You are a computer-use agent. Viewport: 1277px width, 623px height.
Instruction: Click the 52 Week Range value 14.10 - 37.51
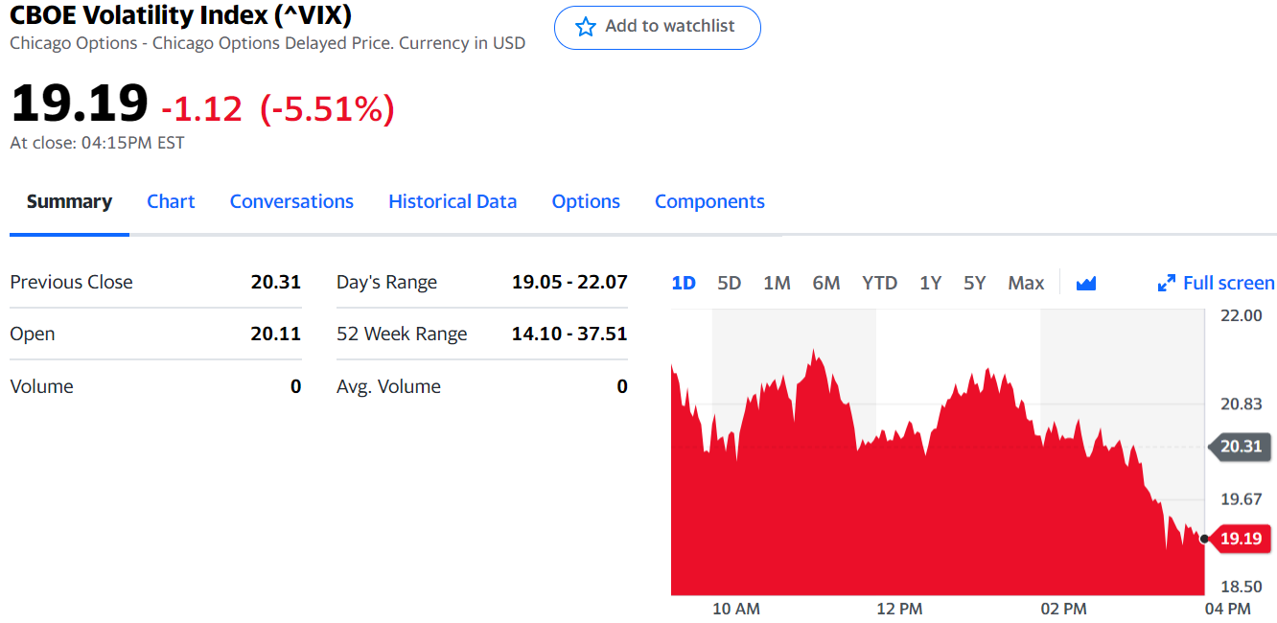(569, 334)
